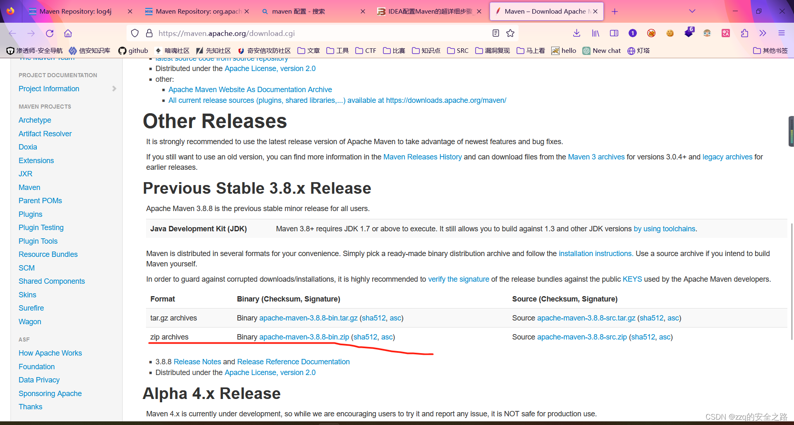Screen dimensions: 794x425
Task: Open the Maven 3 archives link
Action: (x=596, y=157)
